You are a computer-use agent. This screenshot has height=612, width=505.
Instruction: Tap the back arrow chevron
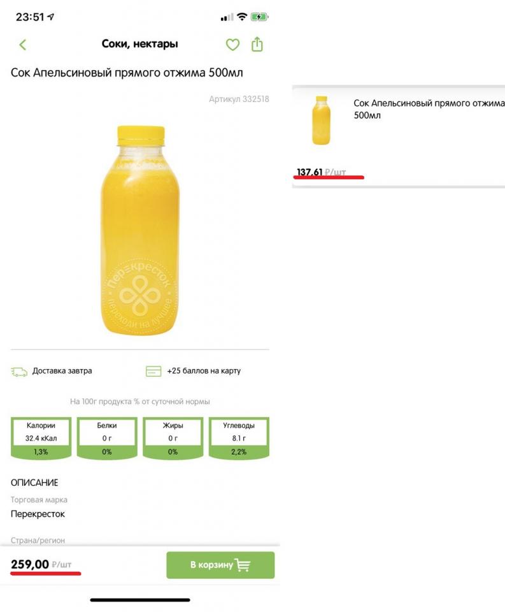pyautogui.click(x=23, y=45)
